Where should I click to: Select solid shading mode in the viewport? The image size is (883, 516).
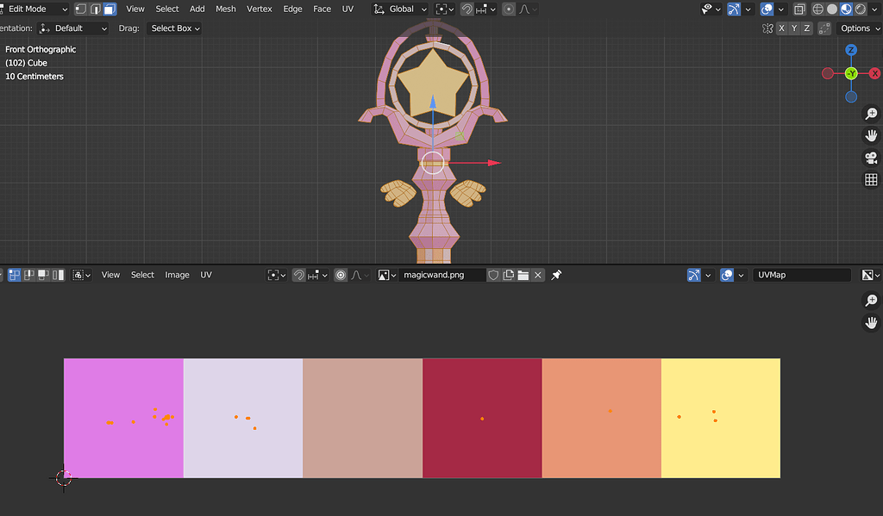[833, 9]
